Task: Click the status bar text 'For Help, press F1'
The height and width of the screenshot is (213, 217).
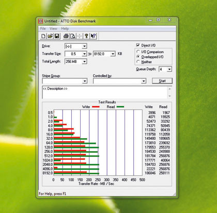Action: pos(52,194)
